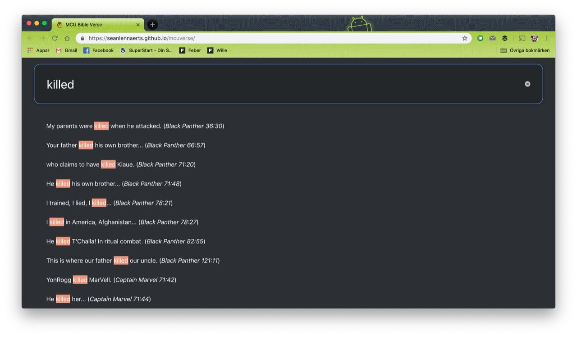
Task: Click the Black Panther 71:48 verse
Action: [x=114, y=184]
